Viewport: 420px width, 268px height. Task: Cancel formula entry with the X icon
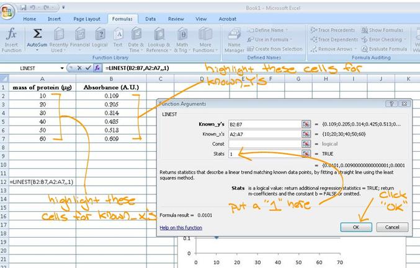click(x=79, y=68)
